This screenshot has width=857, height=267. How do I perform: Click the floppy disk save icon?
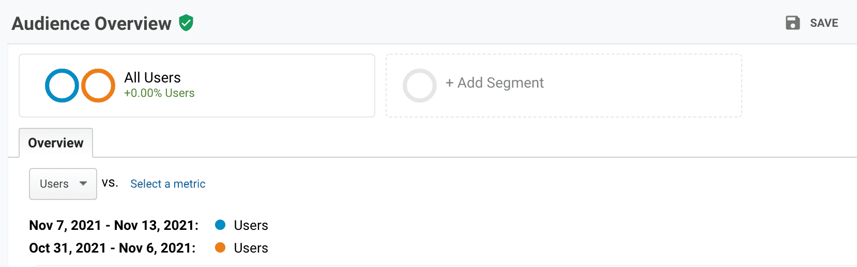point(792,23)
